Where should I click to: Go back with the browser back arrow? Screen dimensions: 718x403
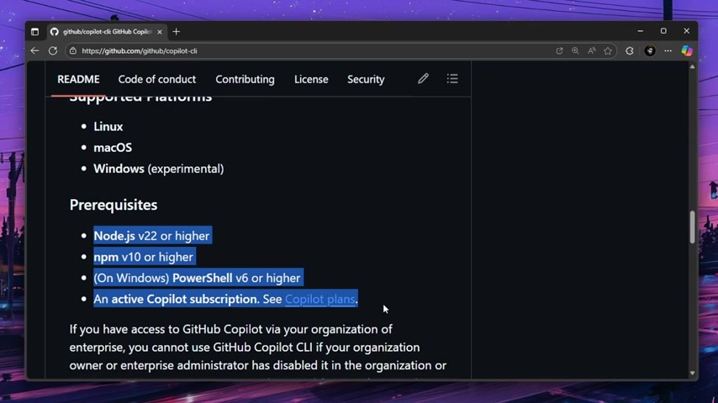pyautogui.click(x=34, y=50)
